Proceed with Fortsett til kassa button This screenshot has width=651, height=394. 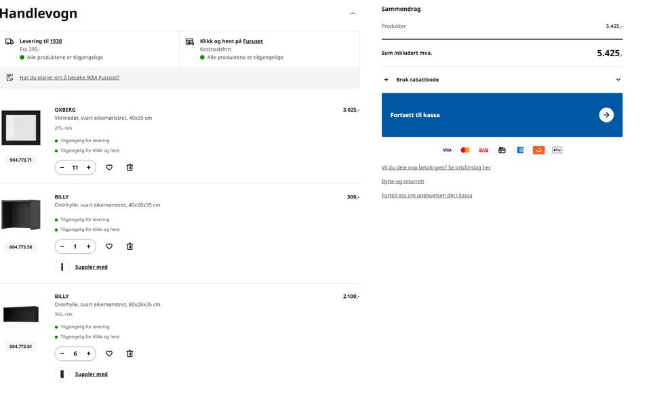pos(502,115)
